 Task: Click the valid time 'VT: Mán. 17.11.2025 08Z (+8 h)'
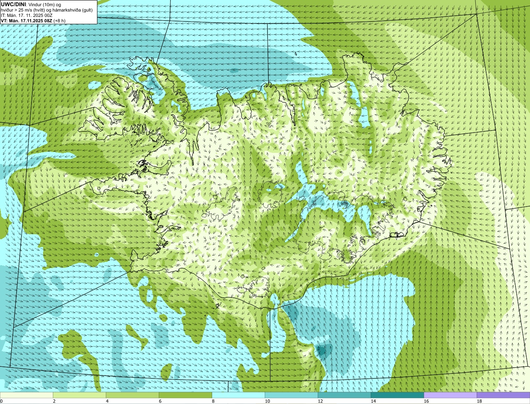coord(33,21)
